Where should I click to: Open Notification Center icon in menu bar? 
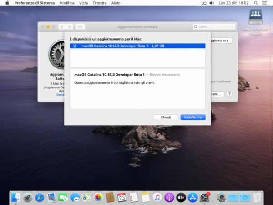pyautogui.click(x=264, y=3)
